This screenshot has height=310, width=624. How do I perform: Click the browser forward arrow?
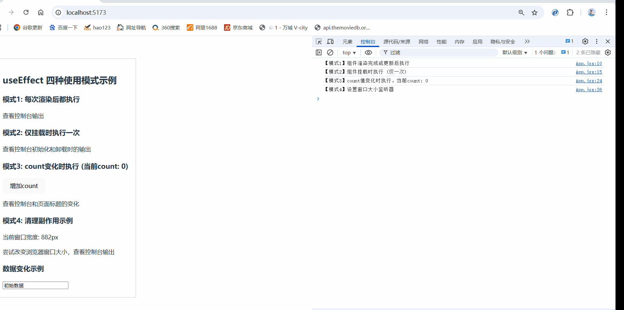tap(11, 12)
